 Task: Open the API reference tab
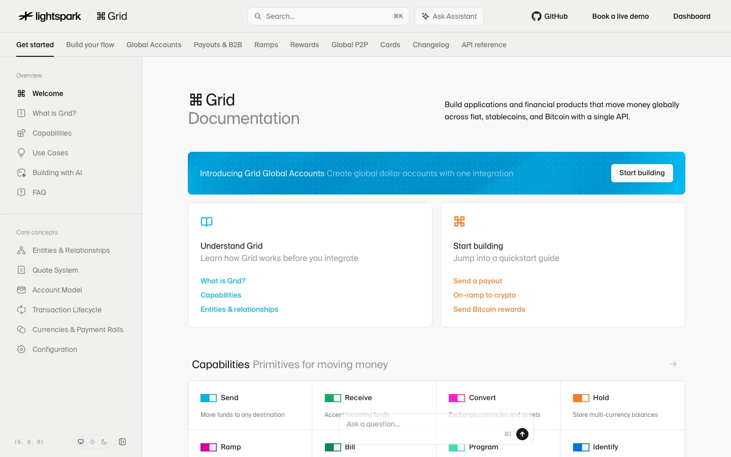coord(484,45)
